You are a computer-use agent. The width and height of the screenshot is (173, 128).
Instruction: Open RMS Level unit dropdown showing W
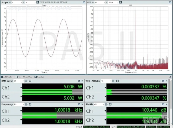tap(18, 81)
